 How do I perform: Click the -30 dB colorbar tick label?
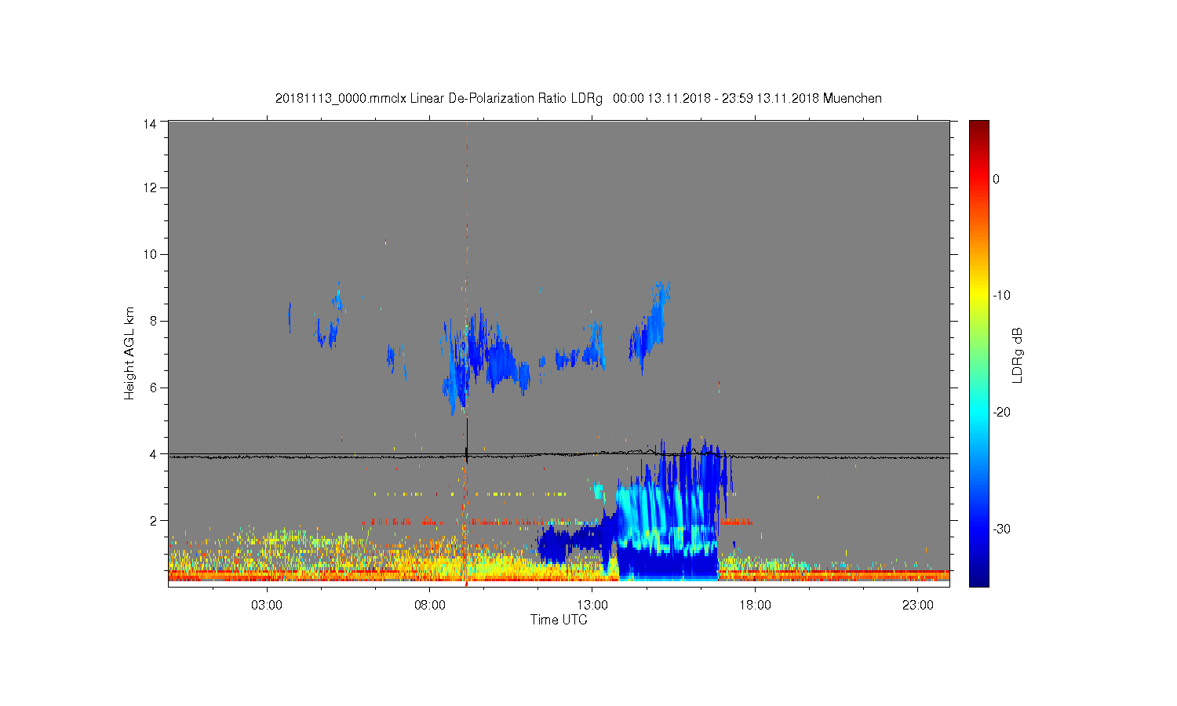point(1001,529)
